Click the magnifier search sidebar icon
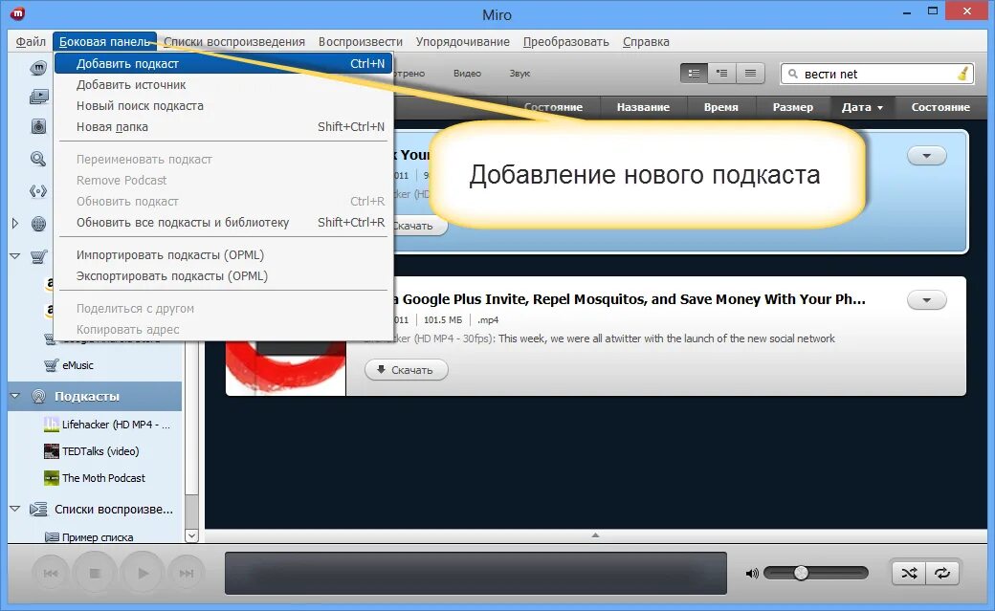The height and width of the screenshot is (611, 995). pyautogui.click(x=38, y=159)
